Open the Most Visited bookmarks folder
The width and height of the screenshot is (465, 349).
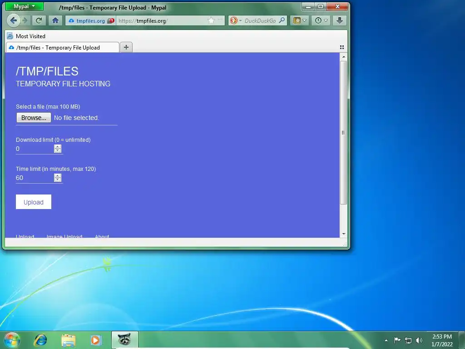click(x=26, y=36)
